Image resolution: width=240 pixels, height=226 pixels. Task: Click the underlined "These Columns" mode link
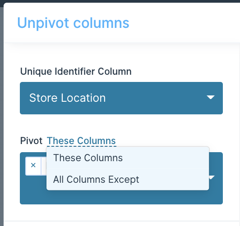(x=81, y=140)
